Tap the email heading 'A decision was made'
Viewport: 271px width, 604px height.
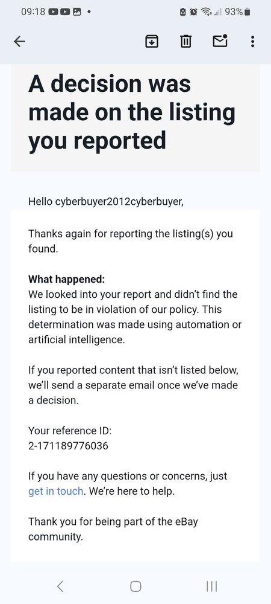click(132, 112)
